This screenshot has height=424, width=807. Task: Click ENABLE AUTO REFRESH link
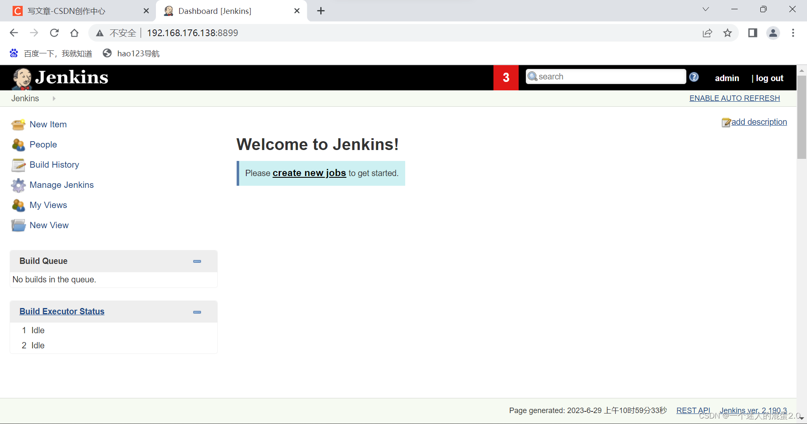(734, 98)
